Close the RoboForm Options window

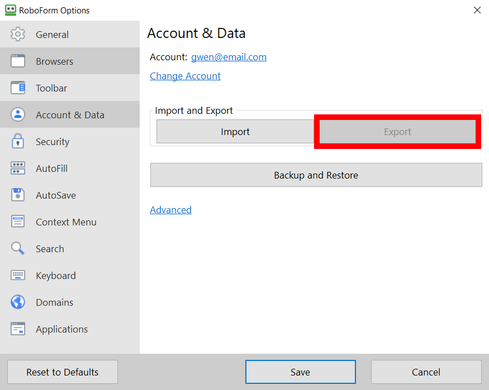(x=477, y=10)
